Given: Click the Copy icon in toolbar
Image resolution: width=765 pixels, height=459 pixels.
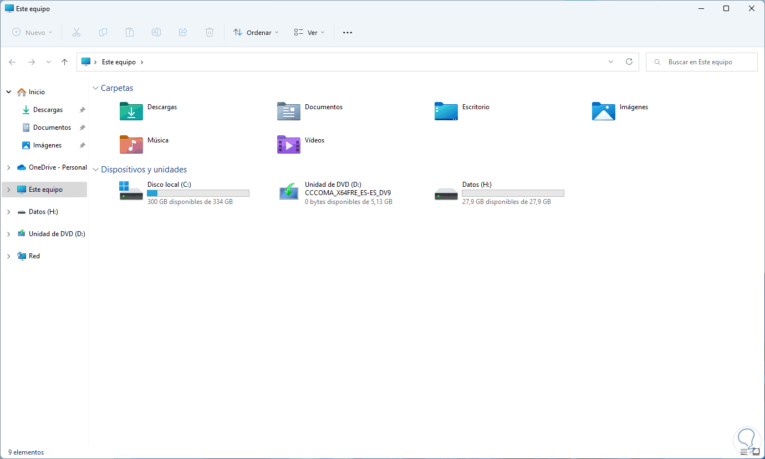Looking at the screenshot, I should click(103, 33).
